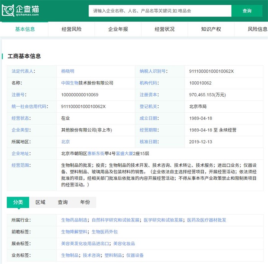Focus the company name search field

160,11
